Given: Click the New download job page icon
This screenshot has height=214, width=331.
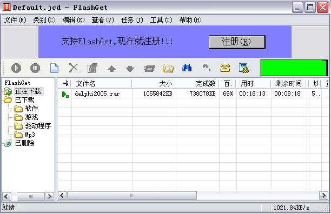Looking at the screenshot, I should click(x=54, y=68).
